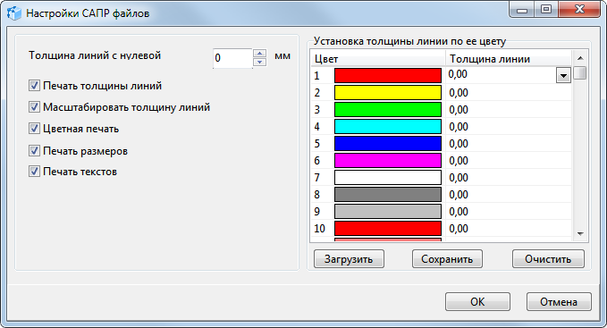Viewport: 607px width, 328px height.
Task: Select white color swatch in row 7
Action: click(x=387, y=178)
